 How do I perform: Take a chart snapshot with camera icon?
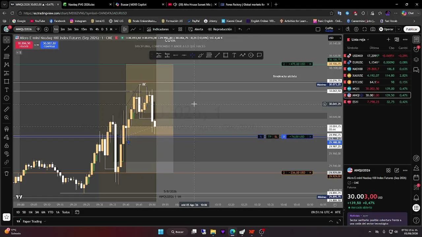pos(373,29)
